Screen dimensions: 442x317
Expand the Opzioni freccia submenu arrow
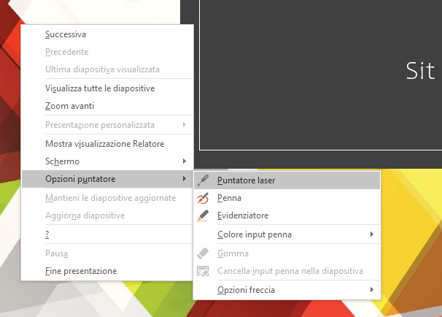[372, 290]
